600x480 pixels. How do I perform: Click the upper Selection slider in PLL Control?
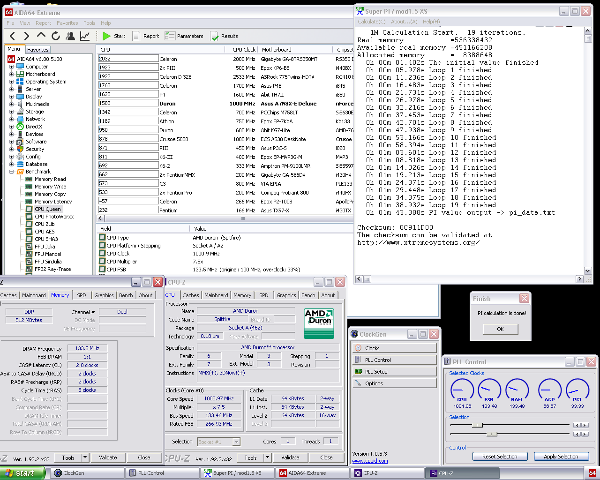click(477, 425)
